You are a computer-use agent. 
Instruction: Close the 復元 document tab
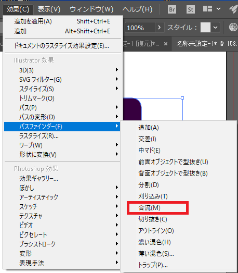[x=166, y=44]
